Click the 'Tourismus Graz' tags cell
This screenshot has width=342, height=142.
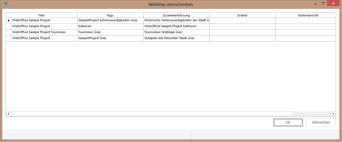pyautogui.click(x=110, y=33)
